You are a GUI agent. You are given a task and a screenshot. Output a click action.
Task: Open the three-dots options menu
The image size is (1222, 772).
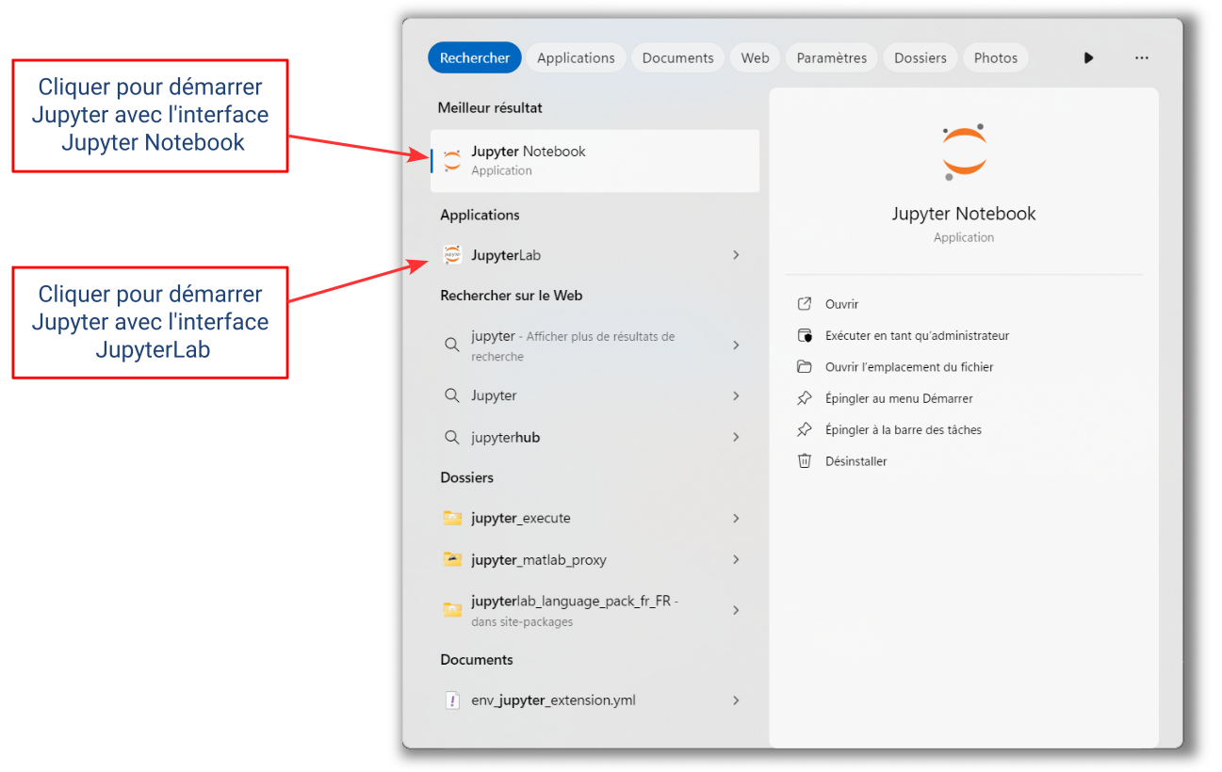[1142, 57]
